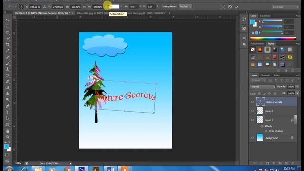Select the Crop tool
Viewport: 304px width, 171px height.
point(8,44)
